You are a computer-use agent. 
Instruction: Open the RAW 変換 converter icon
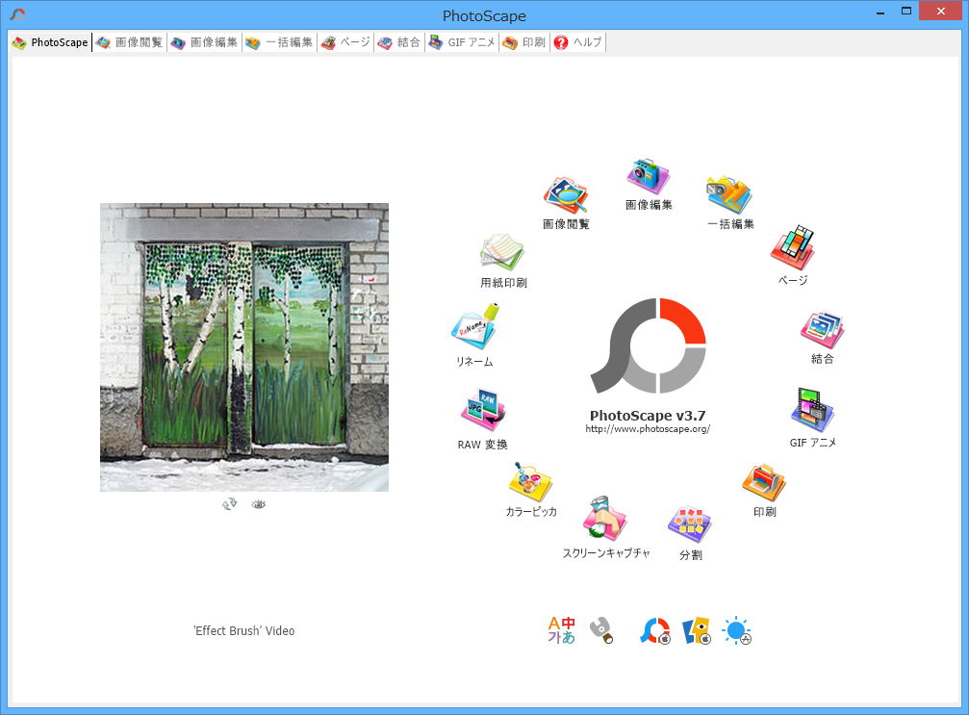point(483,410)
